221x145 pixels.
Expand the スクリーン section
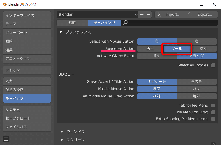62,140
